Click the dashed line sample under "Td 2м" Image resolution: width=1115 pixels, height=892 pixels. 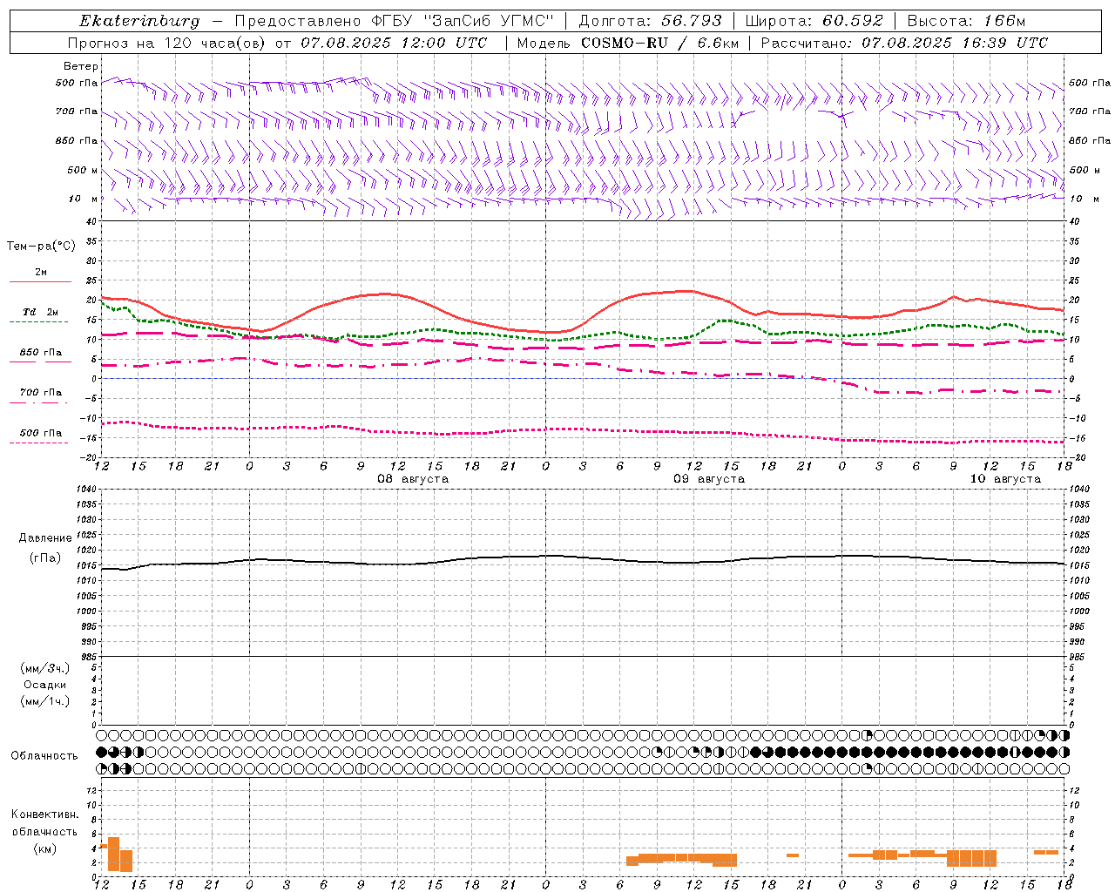pyautogui.click(x=38, y=322)
